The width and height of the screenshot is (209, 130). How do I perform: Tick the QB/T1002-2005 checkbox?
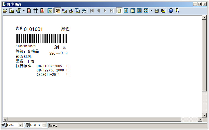click(68, 66)
